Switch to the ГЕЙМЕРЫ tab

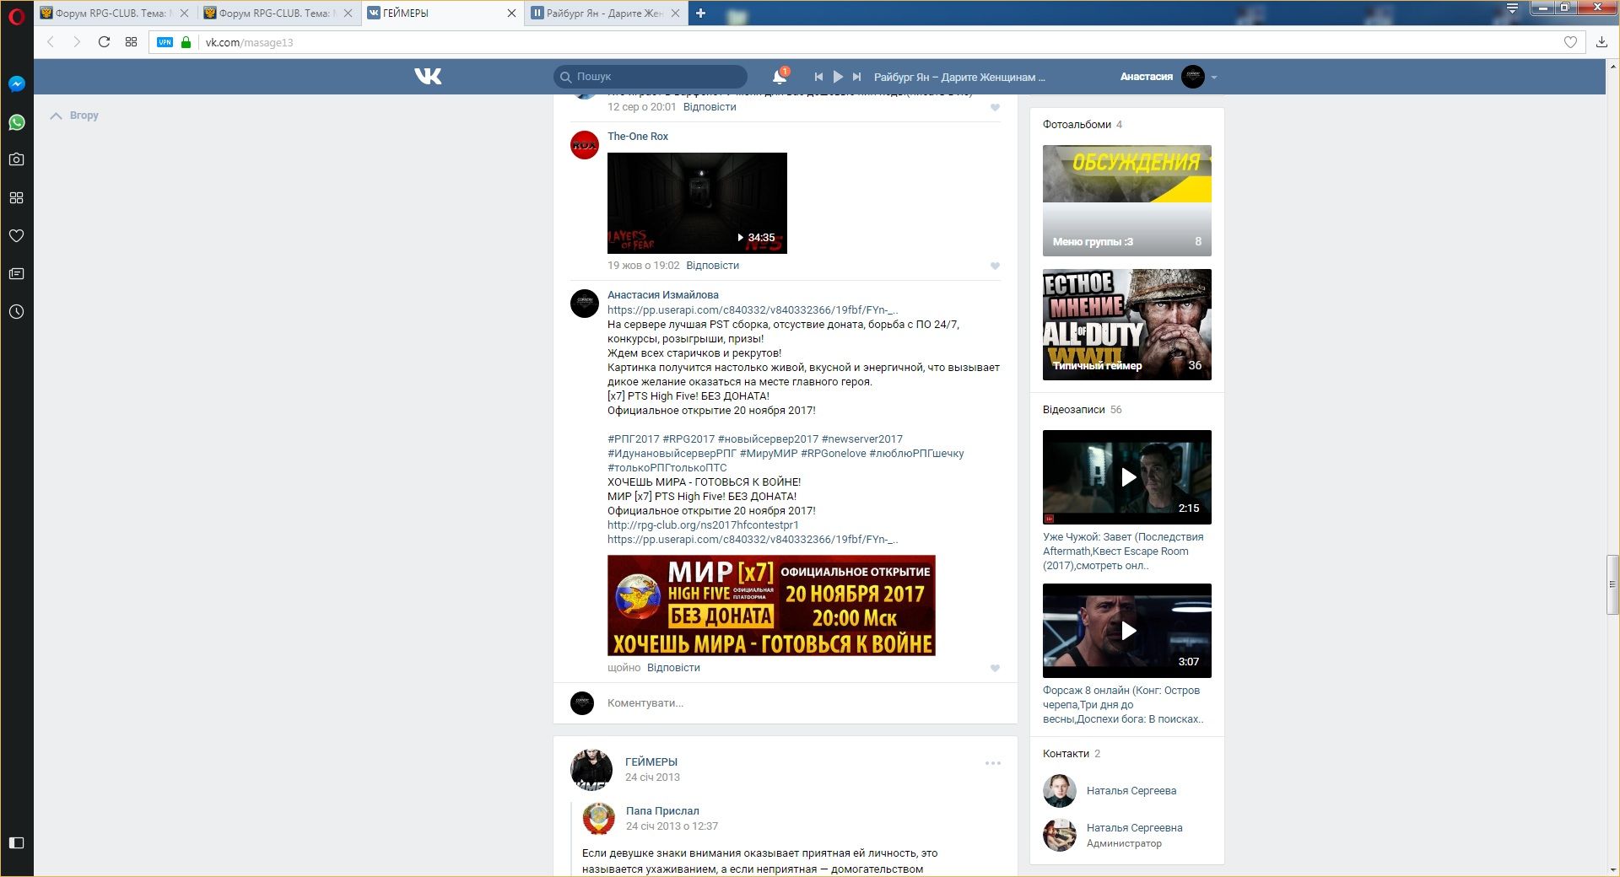pyautogui.click(x=442, y=13)
